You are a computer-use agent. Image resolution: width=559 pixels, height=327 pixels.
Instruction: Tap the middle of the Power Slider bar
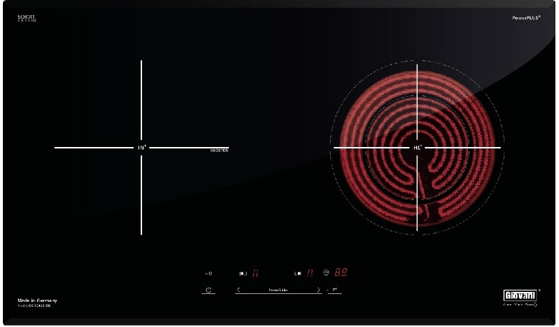[x=278, y=290]
